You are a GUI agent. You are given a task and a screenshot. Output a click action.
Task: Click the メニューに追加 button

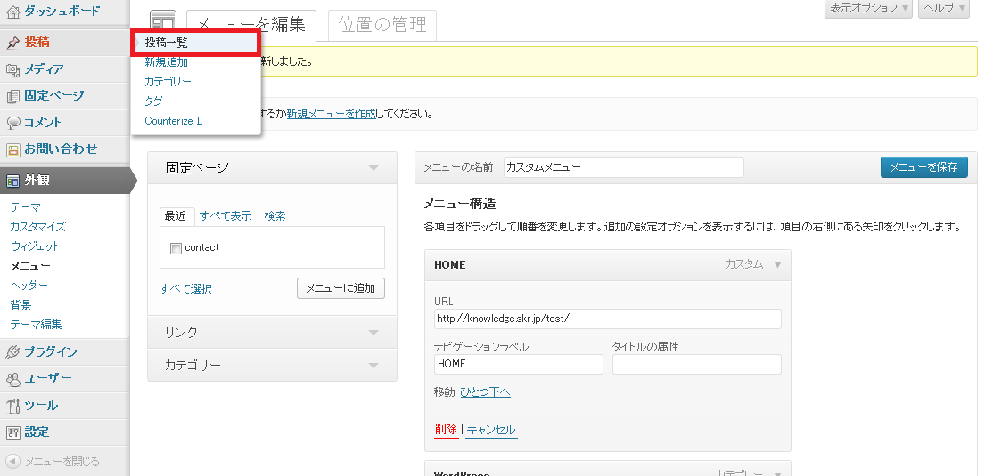click(x=341, y=288)
